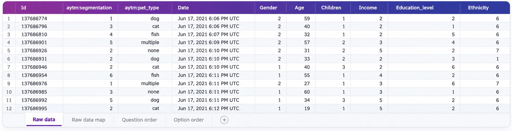Viewport: 512px width, 131px height.
Task: Select row number 1
Action: [9, 19]
